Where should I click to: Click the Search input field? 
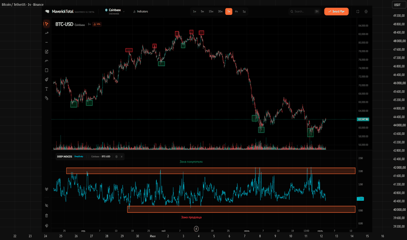[x=304, y=11]
